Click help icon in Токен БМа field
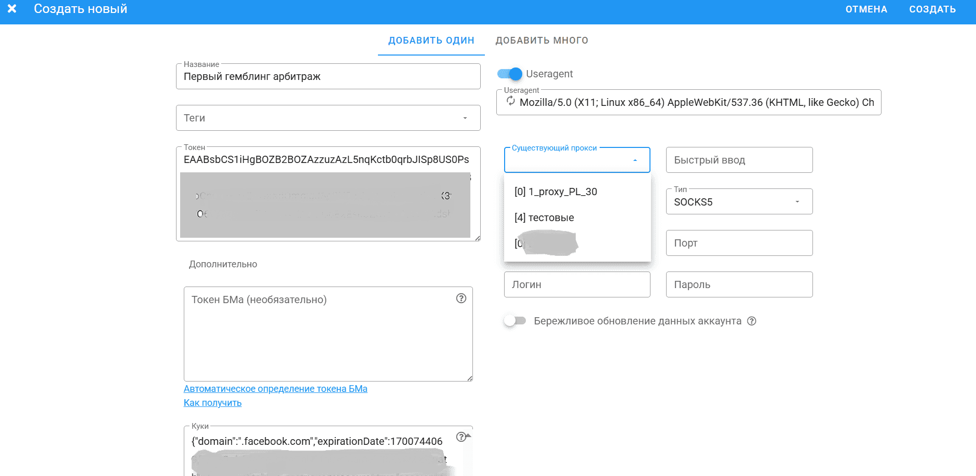 tap(461, 298)
